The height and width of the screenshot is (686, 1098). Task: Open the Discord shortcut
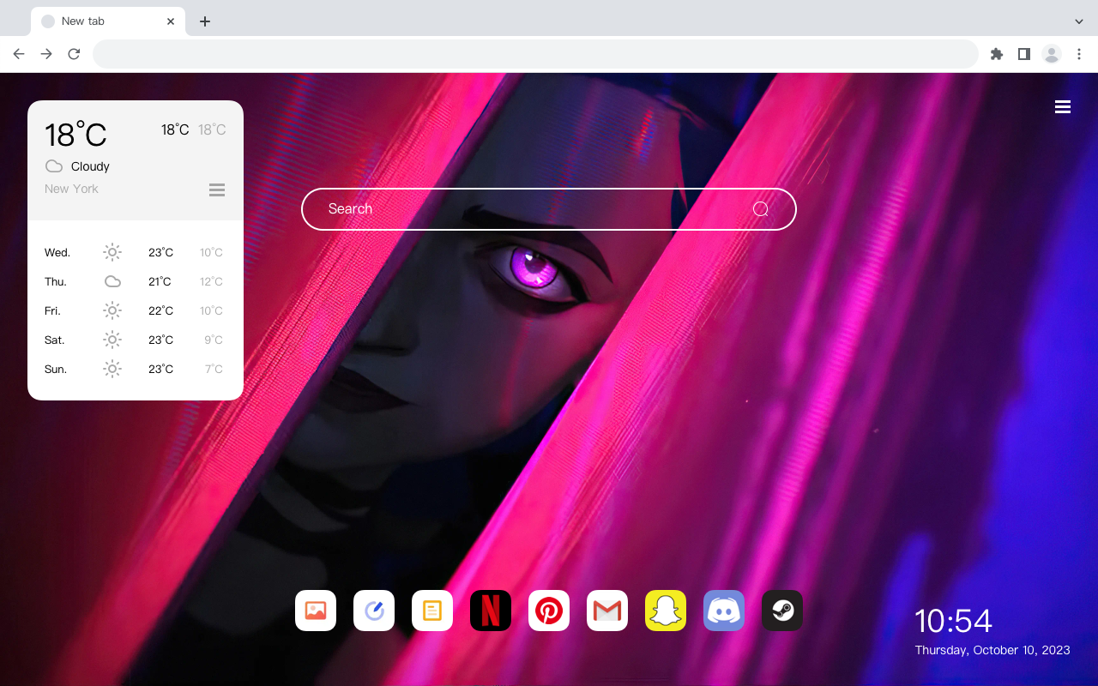tap(724, 611)
